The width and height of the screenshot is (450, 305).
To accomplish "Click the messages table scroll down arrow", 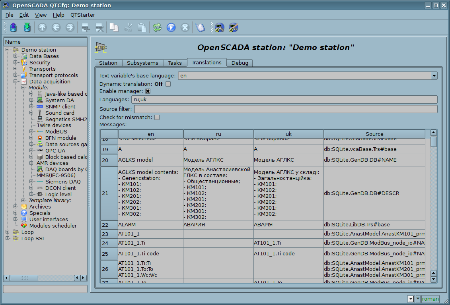I will [x=434, y=279].
